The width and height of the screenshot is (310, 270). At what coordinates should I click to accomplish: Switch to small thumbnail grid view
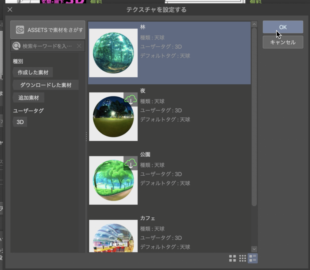click(242, 258)
